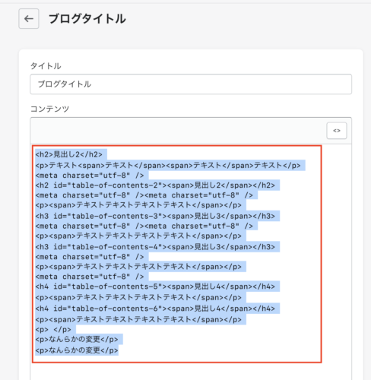The image size is (371, 380).
Task: Click the コンテンツ label
Action: pyautogui.click(x=49, y=109)
